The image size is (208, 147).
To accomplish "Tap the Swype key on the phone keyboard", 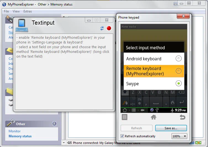I will point(125,102).
